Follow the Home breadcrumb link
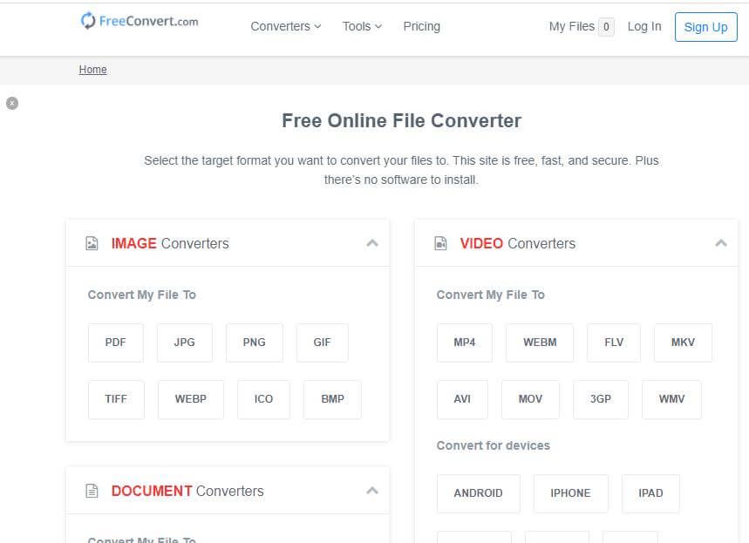Screen dimensions: 749x543 pos(92,70)
